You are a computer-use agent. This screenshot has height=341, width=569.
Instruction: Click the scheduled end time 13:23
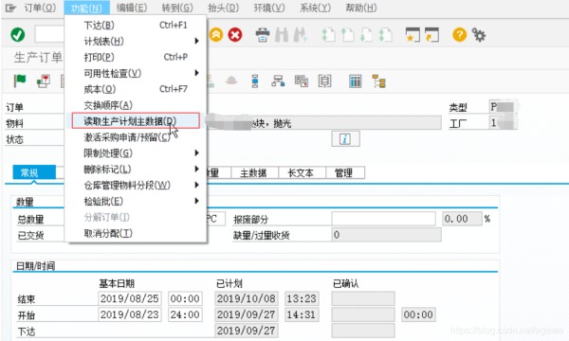point(302,298)
